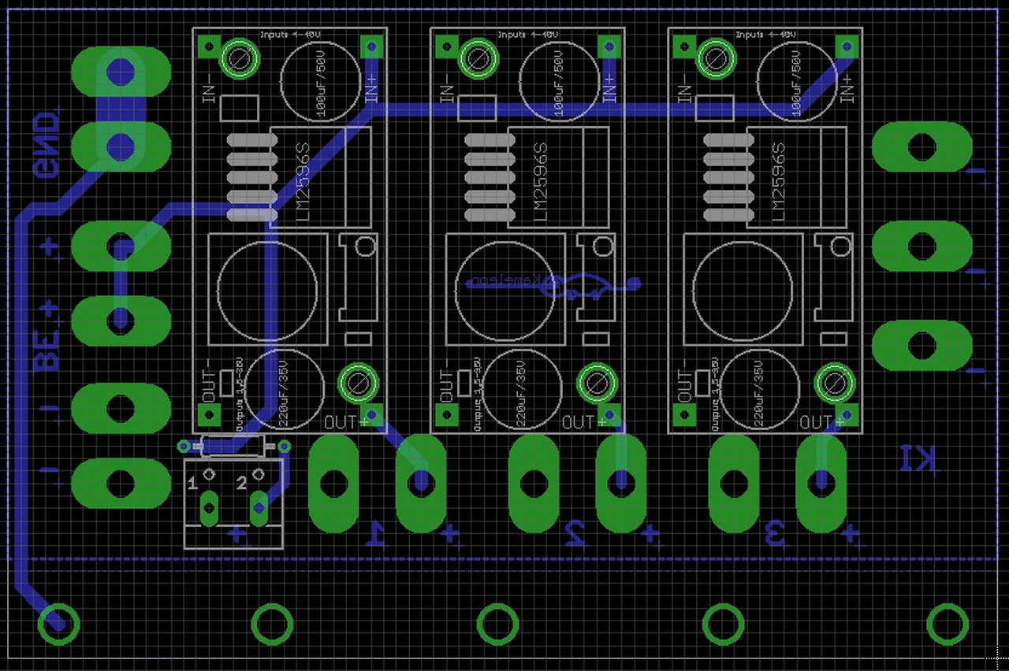Select pad 2 of the small two-pin connector

[259, 509]
